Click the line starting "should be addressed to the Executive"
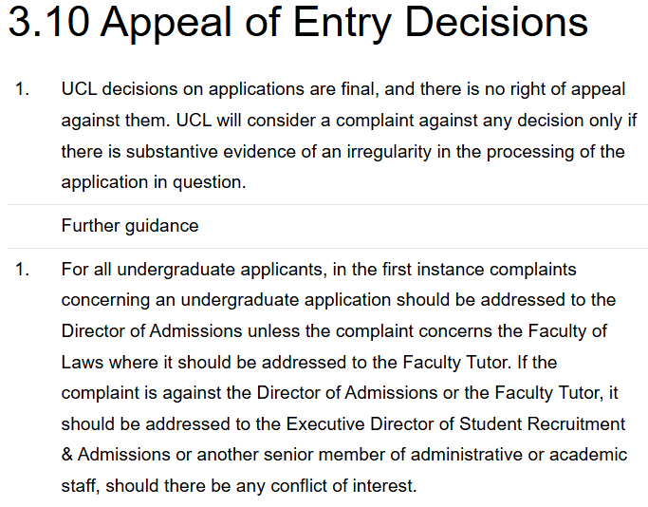The height and width of the screenshot is (507, 648). (343, 423)
